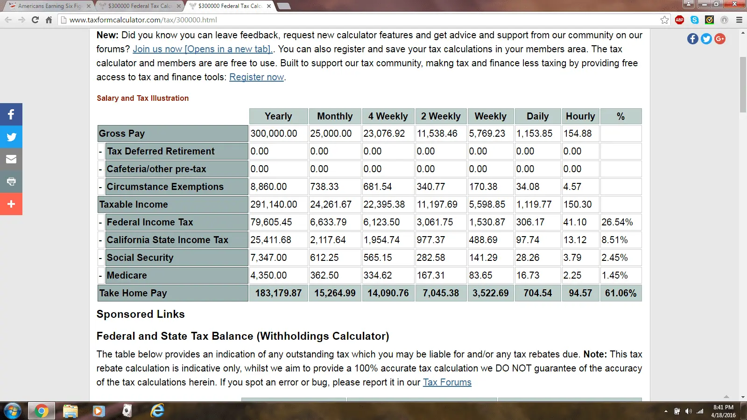This screenshot has width=747, height=420.
Task: Go to the browser home page icon
Action: tap(49, 20)
